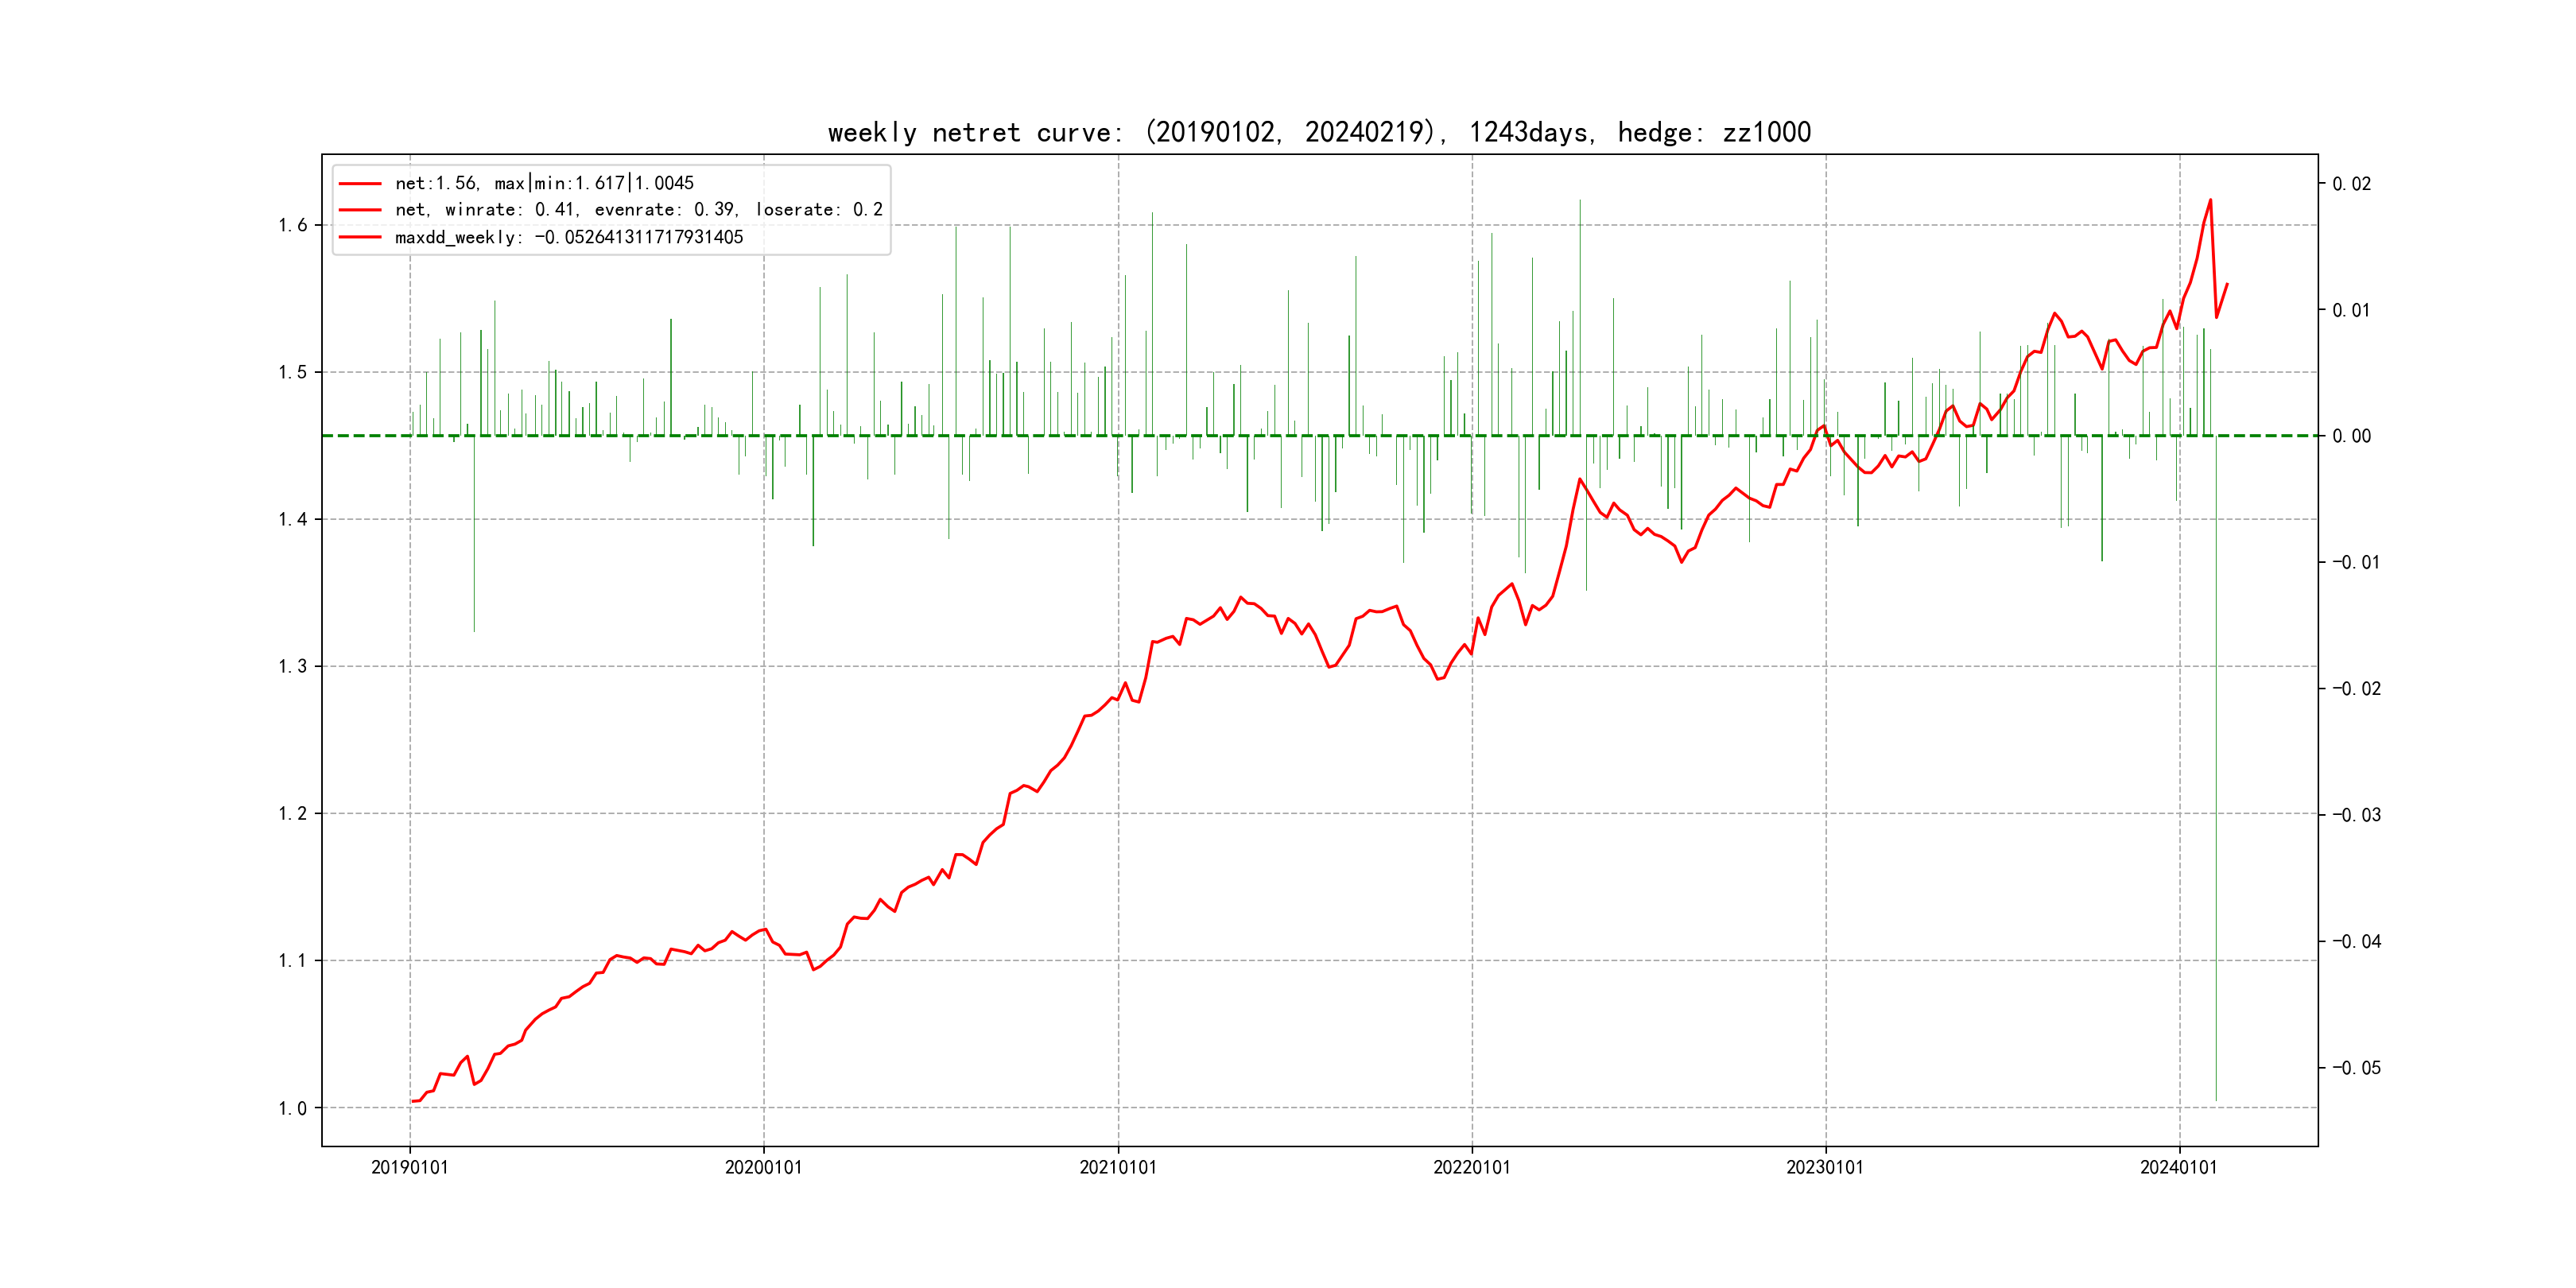The height and width of the screenshot is (1288, 2576).
Task: Click the 20220101 x-axis date label
Action: [1471, 1167]
